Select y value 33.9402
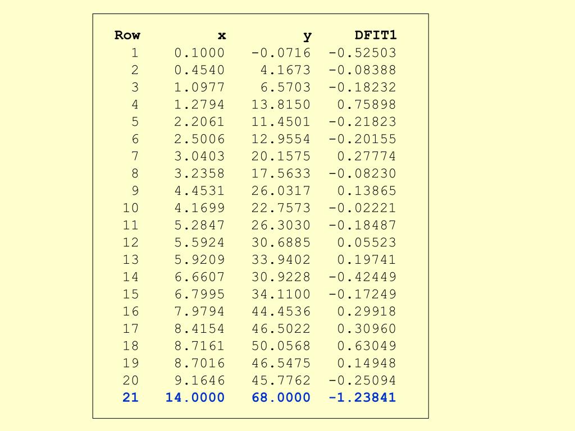Screen dimensions: 575x431 click(281, 259)
